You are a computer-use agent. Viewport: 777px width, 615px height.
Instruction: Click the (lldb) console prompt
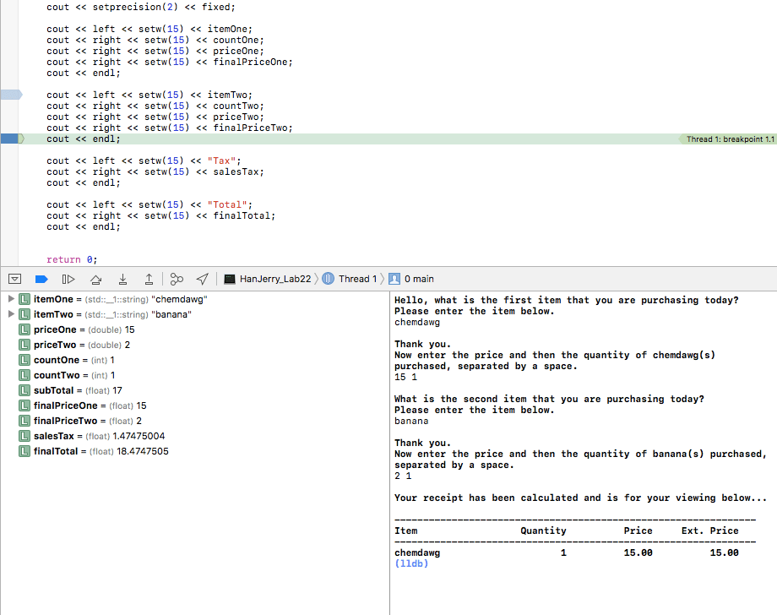point(410,563)
